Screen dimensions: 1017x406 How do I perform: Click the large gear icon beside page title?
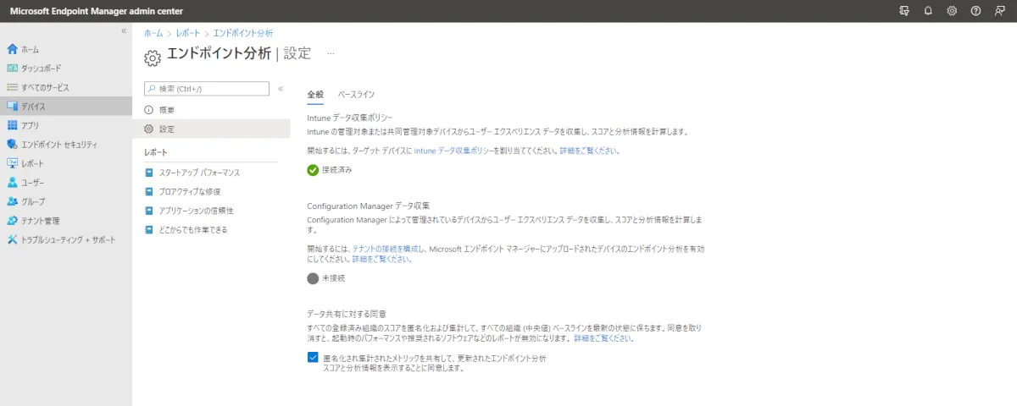pyautogui.click(x=153, y=58)
